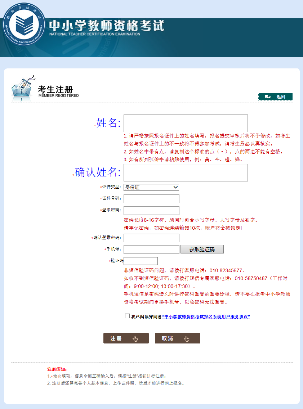
Task: Open the 证件类型 ID type dropdown
Action: [151, 187]
